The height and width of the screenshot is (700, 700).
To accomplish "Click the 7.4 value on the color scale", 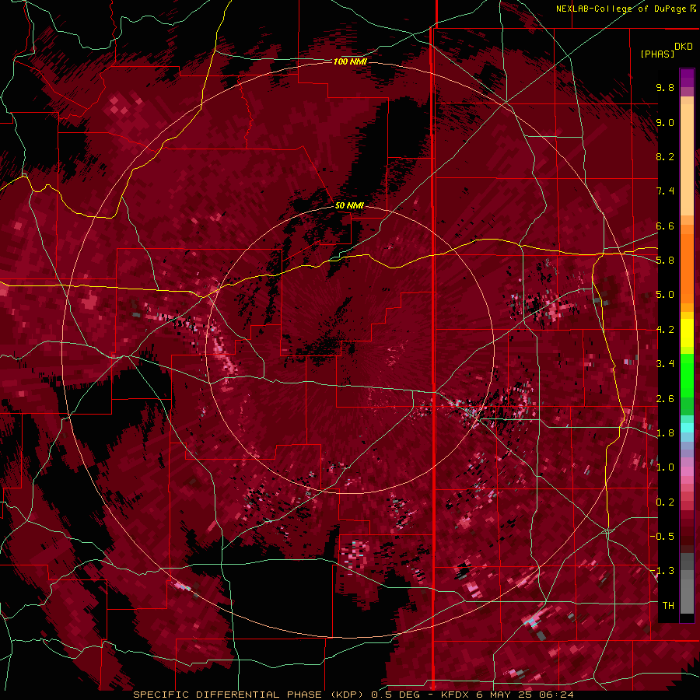I will pyautogui.click(x=665, y=191).
